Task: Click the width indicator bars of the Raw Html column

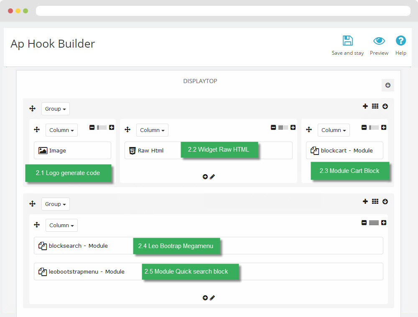Action: tap(283, 127)
